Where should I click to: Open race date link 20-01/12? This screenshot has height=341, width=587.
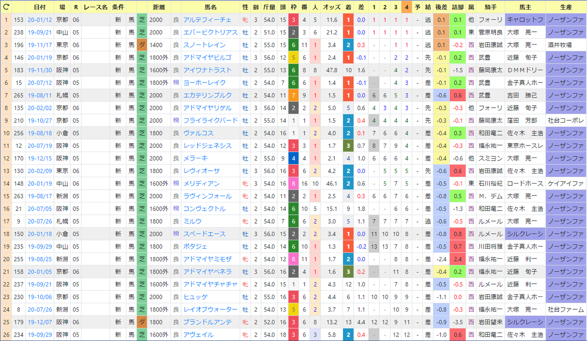point(39,20)
